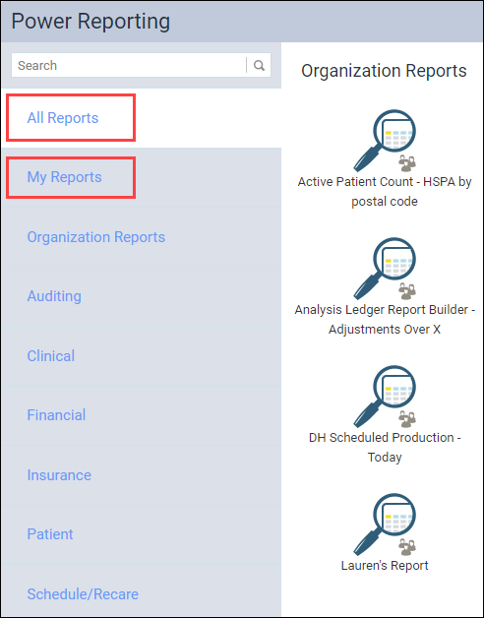This screenshot has width=484, height=618.
Task: Click shared-users badge on Lauren's Report
Action: pos(407,547)
